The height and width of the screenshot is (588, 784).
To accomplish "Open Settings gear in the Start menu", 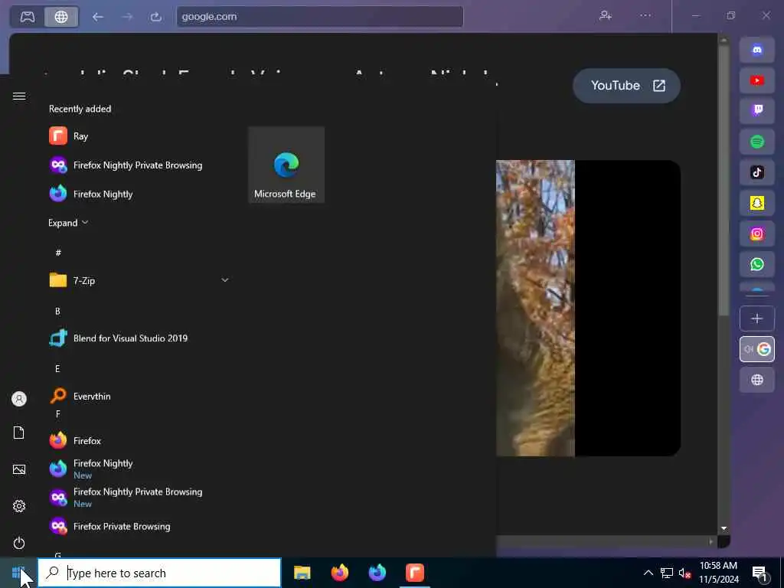I will [19, 506].
